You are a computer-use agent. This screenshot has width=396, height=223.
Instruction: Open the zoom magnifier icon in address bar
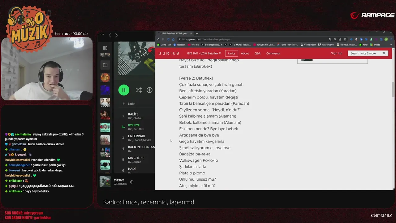click(335, 39)
